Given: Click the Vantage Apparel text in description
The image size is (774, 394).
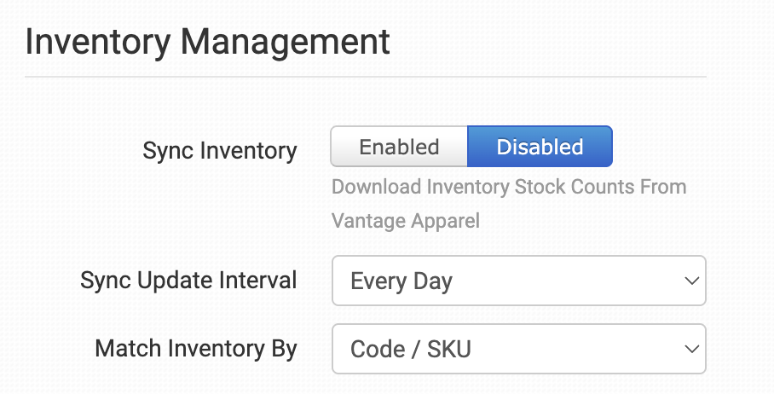Looking at the screenshot, I should [406, 221].
